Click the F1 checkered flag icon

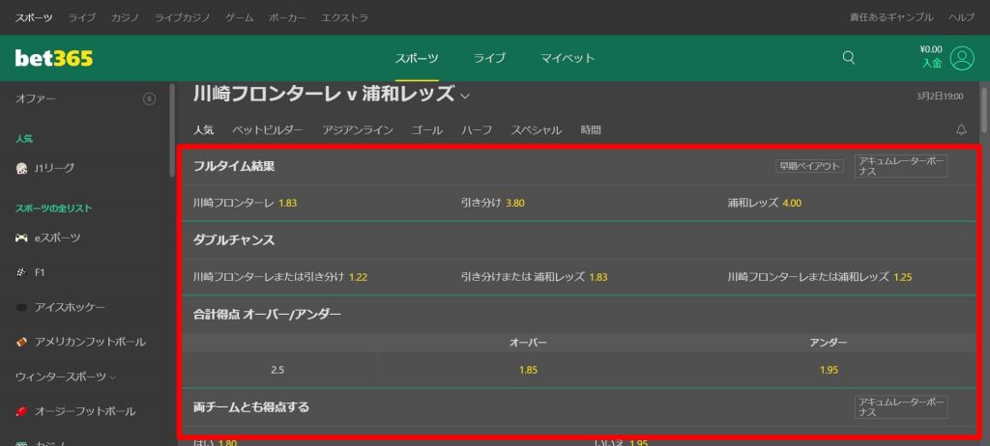pos(19,272)
